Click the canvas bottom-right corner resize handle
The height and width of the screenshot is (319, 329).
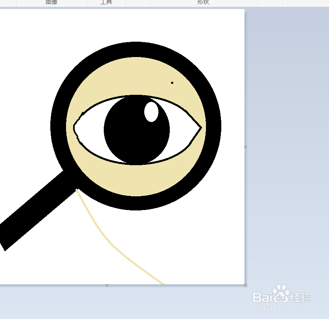(246, 285)
